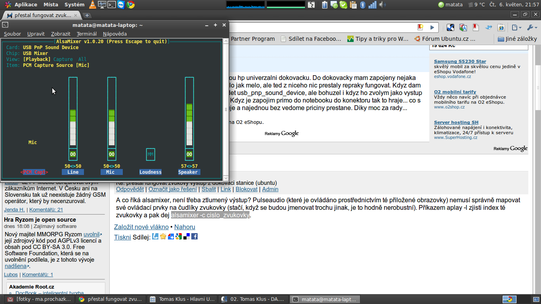Viewport: 541px width, 304px height.
Task: Open the terminal Upravit menu
Action: point(36,34)
